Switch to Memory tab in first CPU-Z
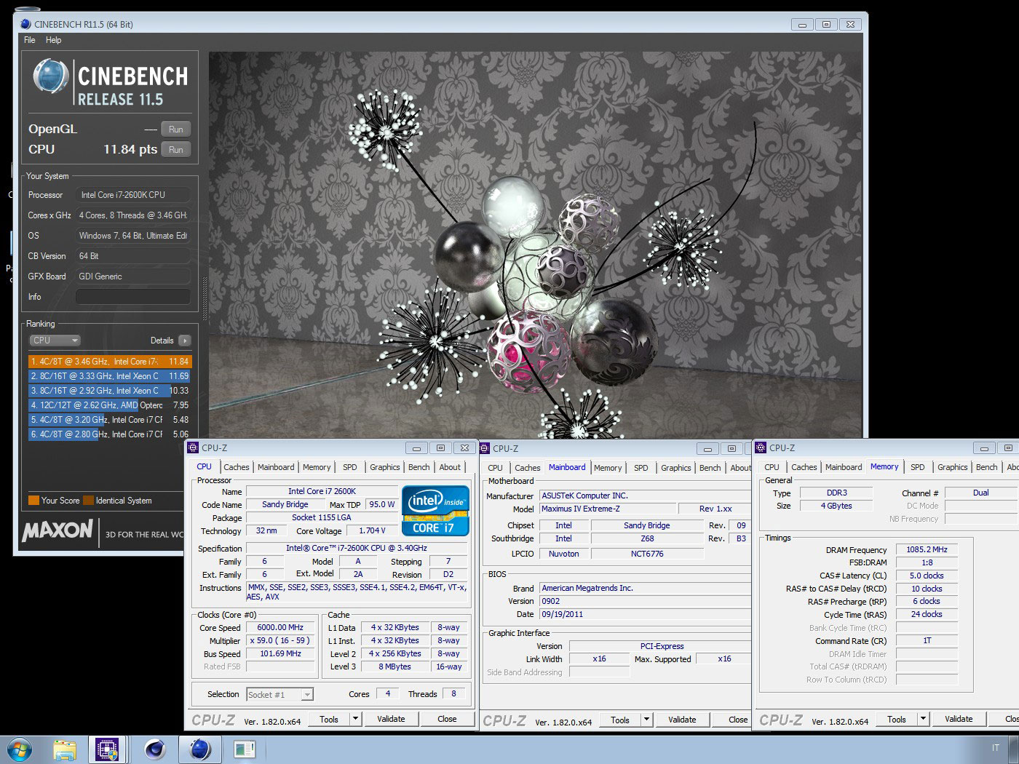This screenshot has width=1019, height=764. pyautogui.click(x=317, y=467)
